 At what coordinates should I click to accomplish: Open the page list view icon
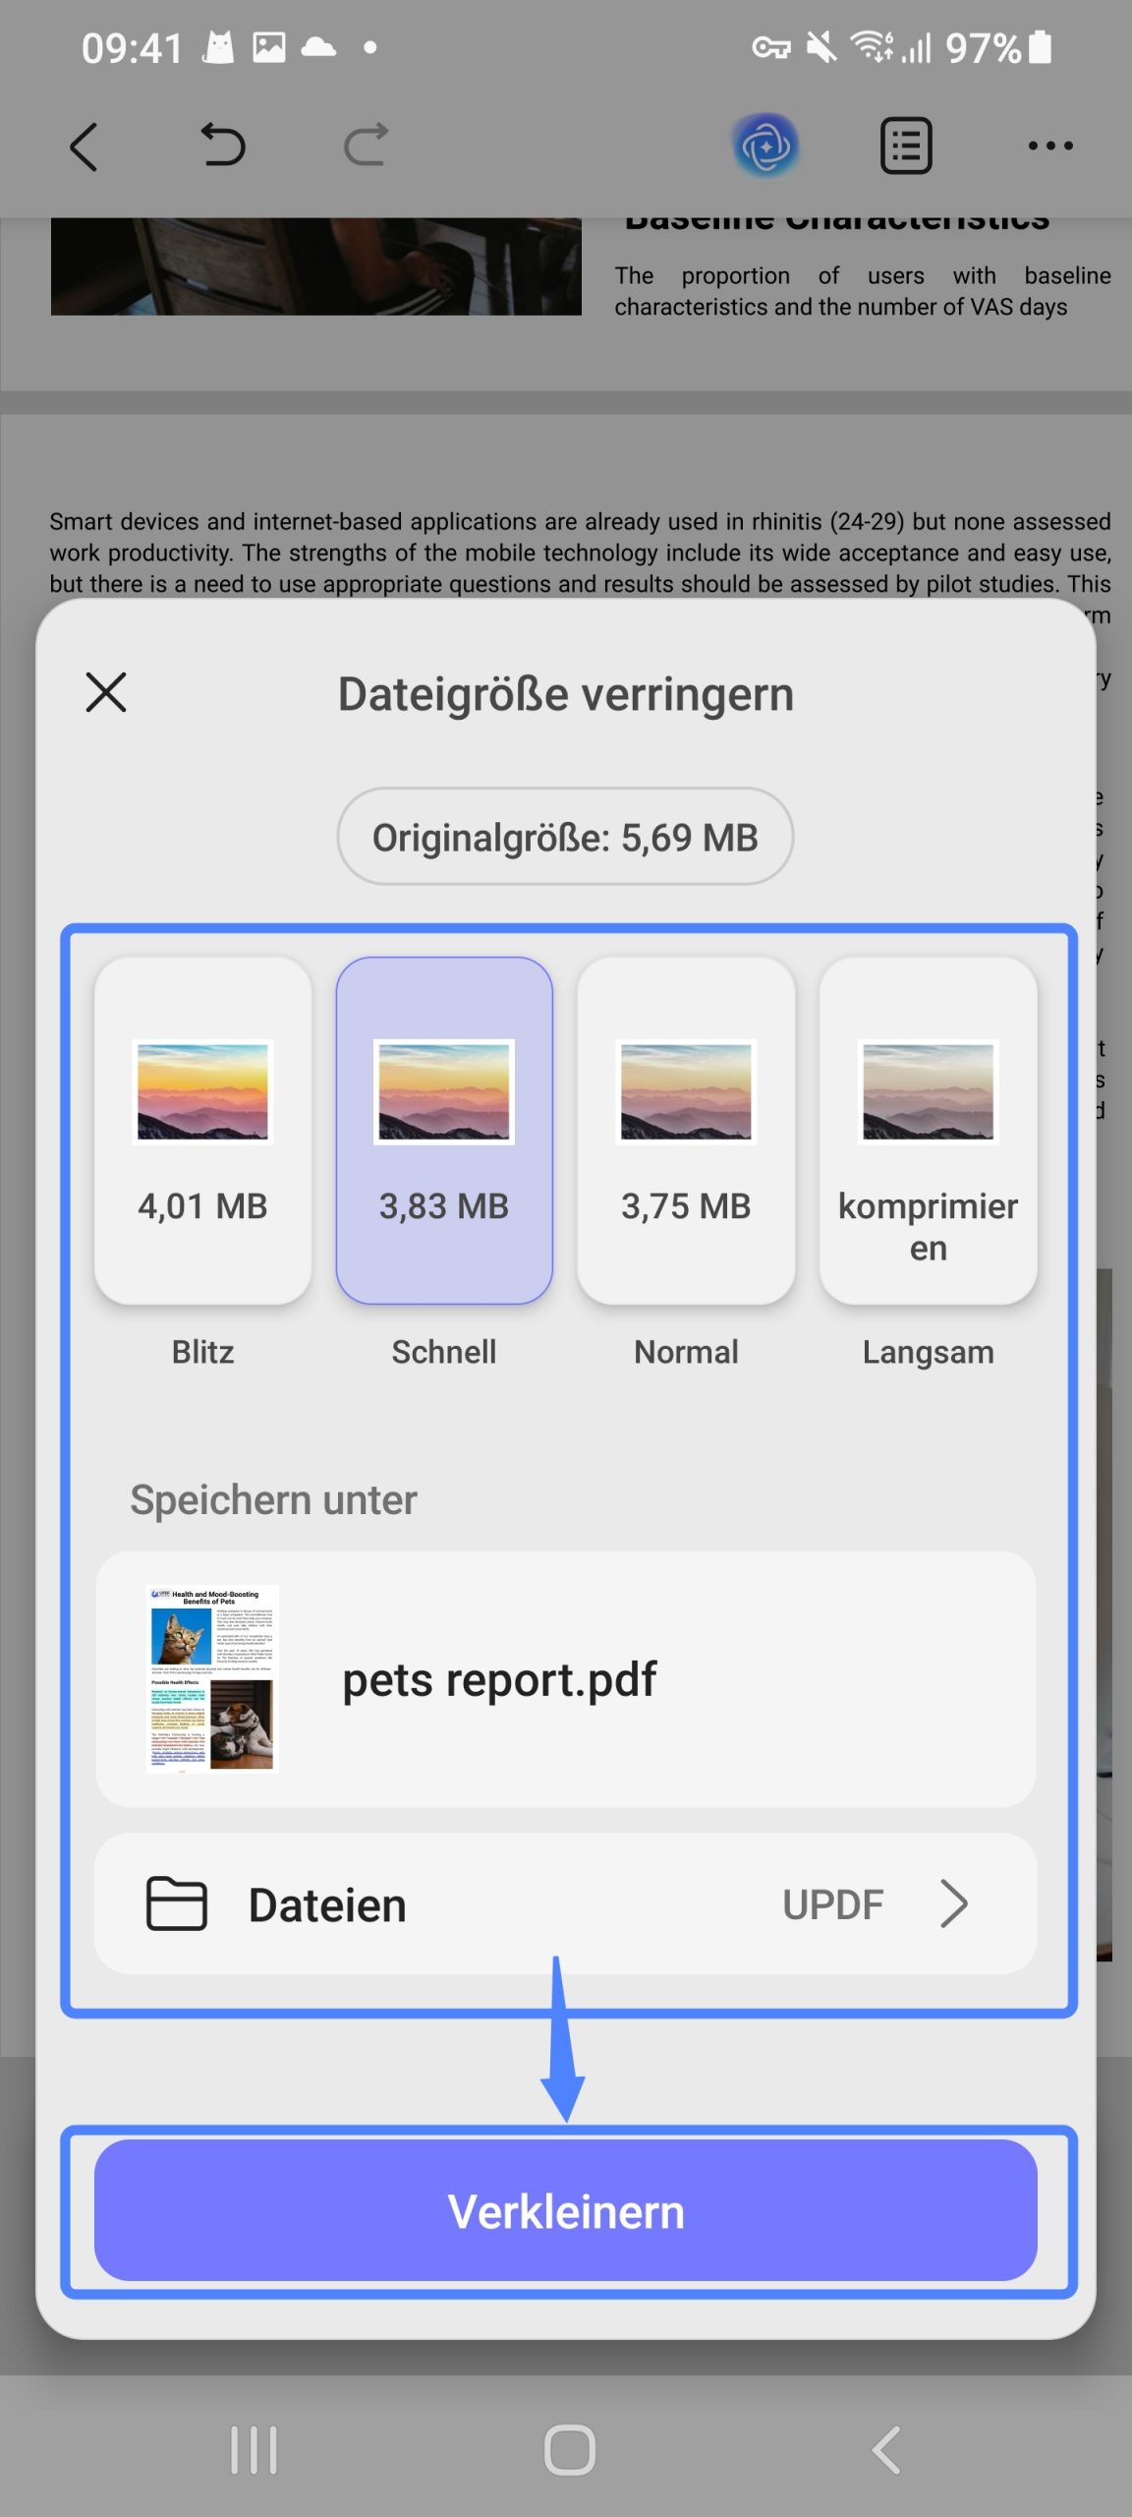click(906, 146)
